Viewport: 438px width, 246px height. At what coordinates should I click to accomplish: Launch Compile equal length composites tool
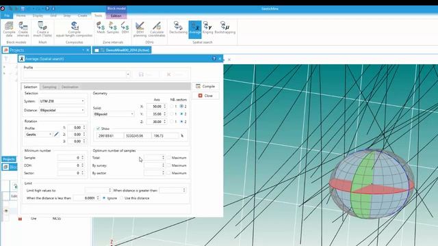click(x=75, y=29)
